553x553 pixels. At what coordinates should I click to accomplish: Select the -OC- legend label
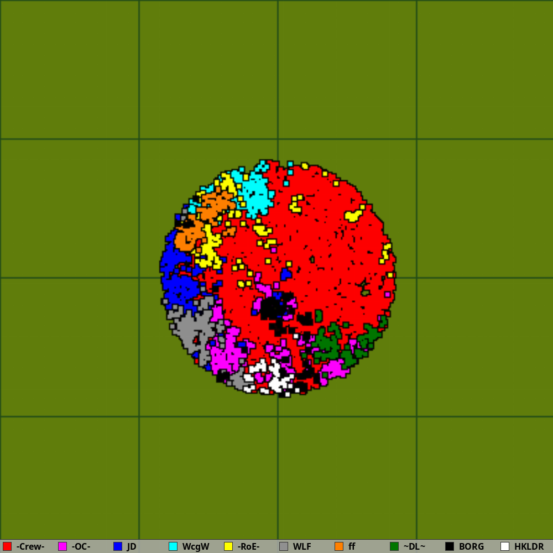coord(81,547)
